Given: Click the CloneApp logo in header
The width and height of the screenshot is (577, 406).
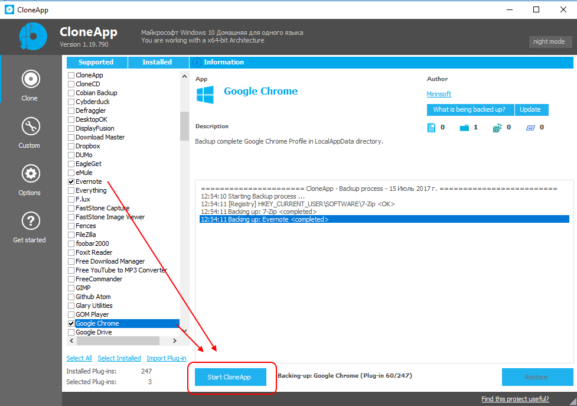Looking at the screenshot, I should coord(33,37).
